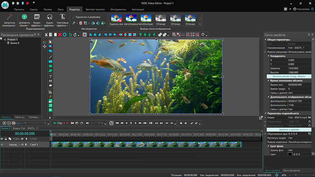Click Удалить все style button
315x177 pixels.
coord(116,20)
